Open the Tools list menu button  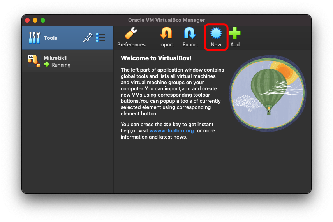click(100, 38)
